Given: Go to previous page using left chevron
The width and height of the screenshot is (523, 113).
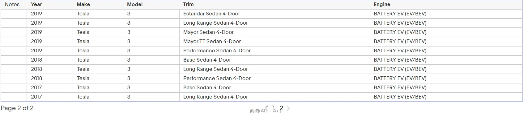Looking at the screenshot, I should point(267,107).
